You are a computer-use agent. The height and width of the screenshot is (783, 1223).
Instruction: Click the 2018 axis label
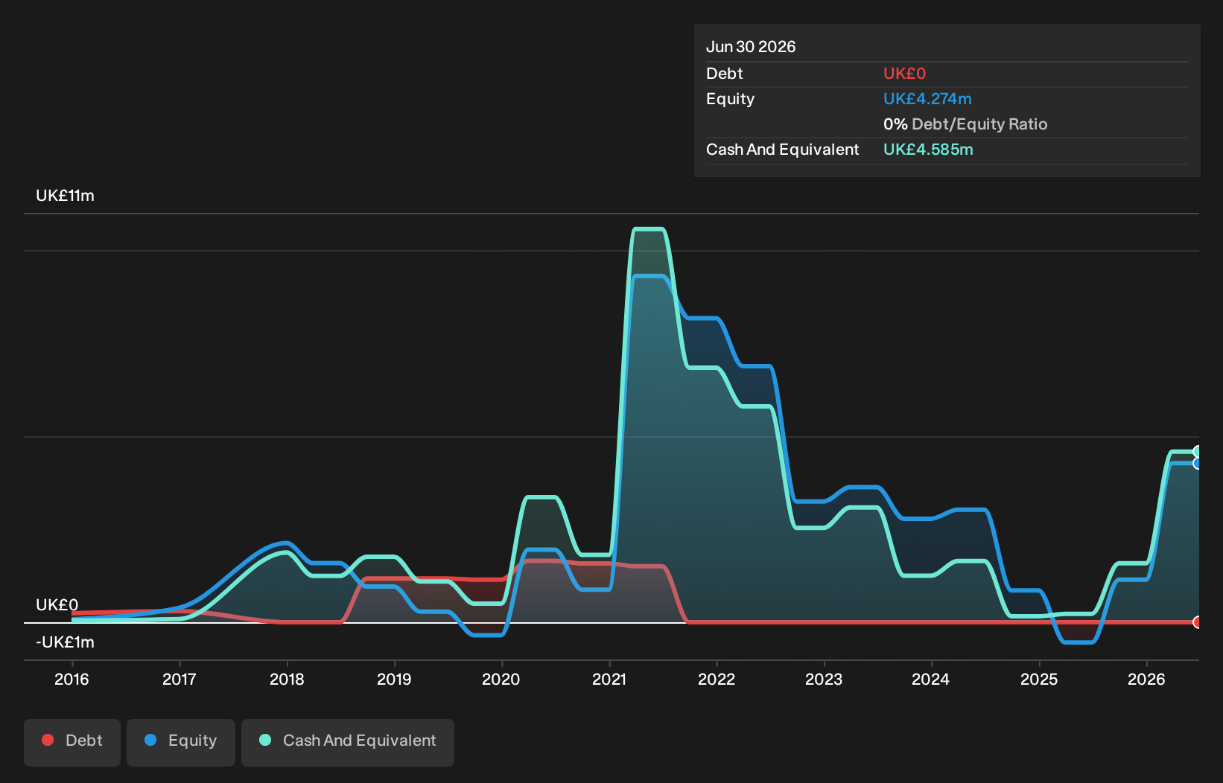point(287,680)
